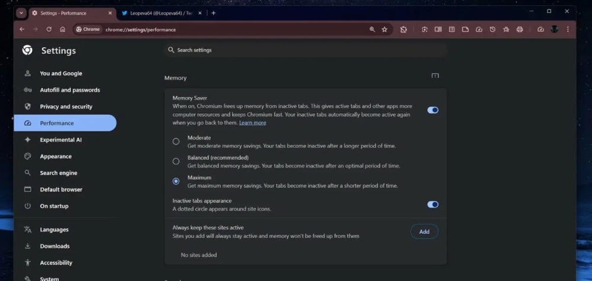Open the reading mode book icon
The width and height of the screenshot is (592, 281).
tap(438, 29)
